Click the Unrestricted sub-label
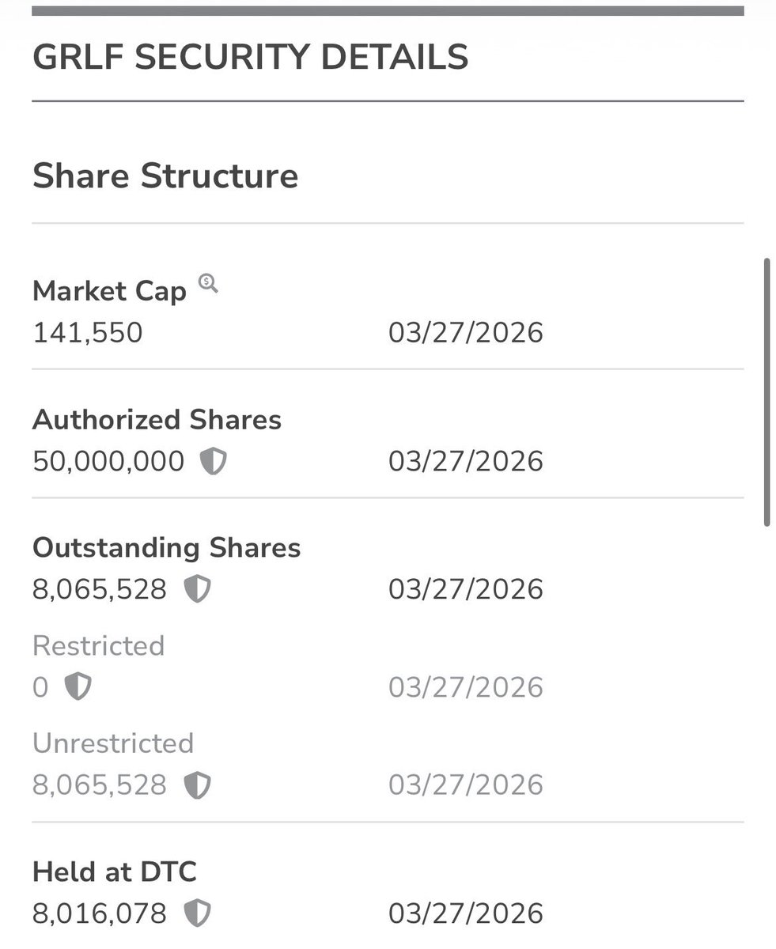 click(112, 743)
